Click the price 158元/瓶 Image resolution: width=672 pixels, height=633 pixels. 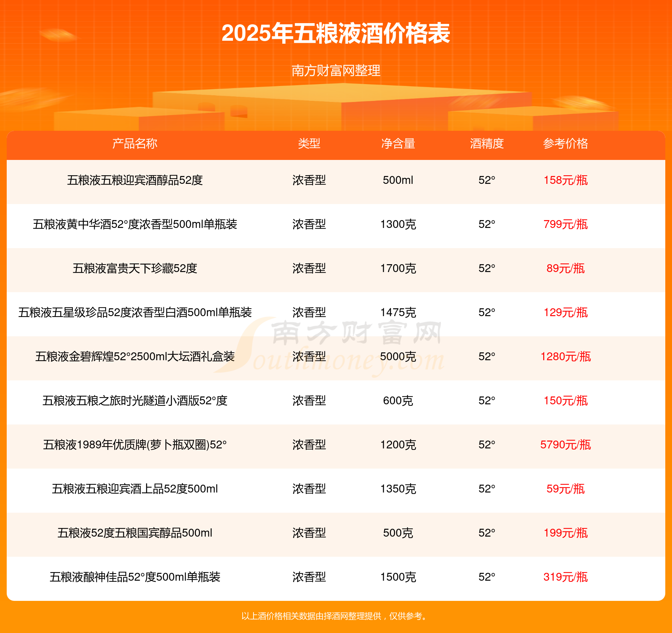566,180
